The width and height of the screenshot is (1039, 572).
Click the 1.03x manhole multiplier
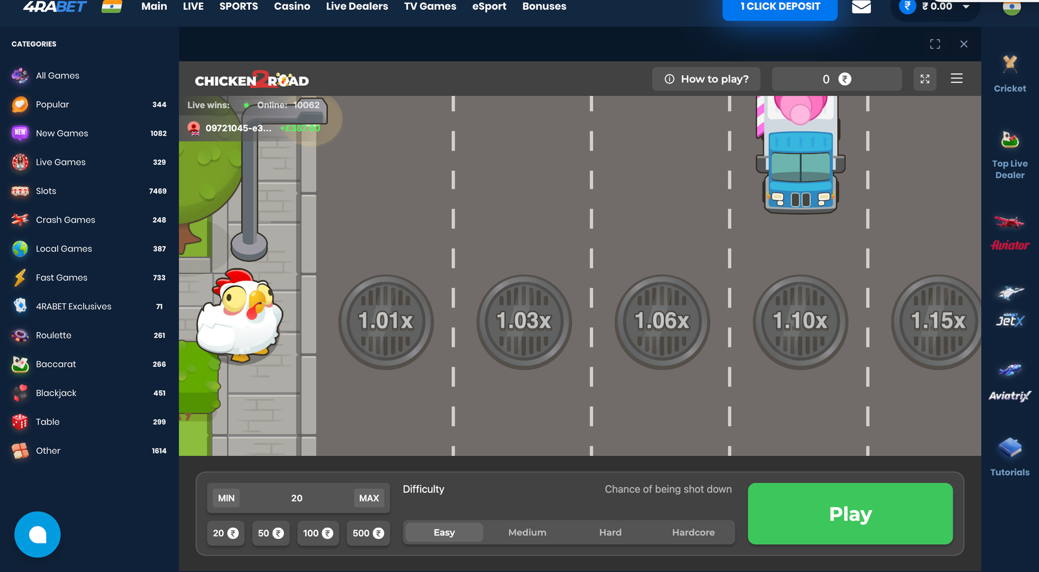524,321
